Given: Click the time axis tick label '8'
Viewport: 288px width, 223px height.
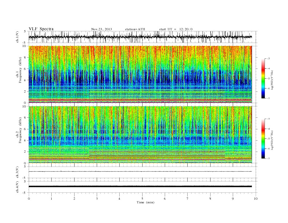Looking at the screenshot, I should coord(210,199).
